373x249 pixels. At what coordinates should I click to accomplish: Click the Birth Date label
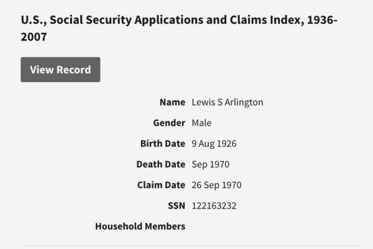(162, 143)
